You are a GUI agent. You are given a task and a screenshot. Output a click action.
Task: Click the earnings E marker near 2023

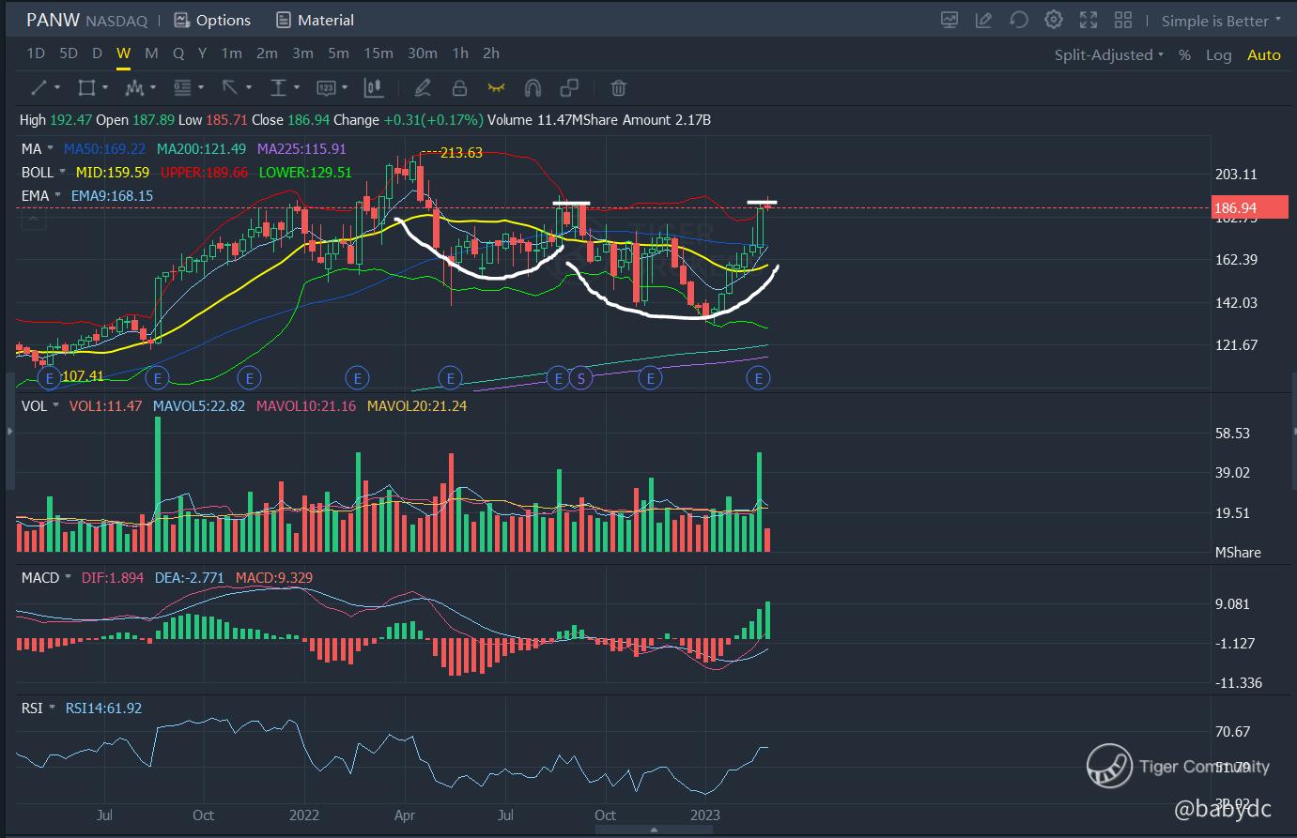pyautogui.click(x=758, y=378)
